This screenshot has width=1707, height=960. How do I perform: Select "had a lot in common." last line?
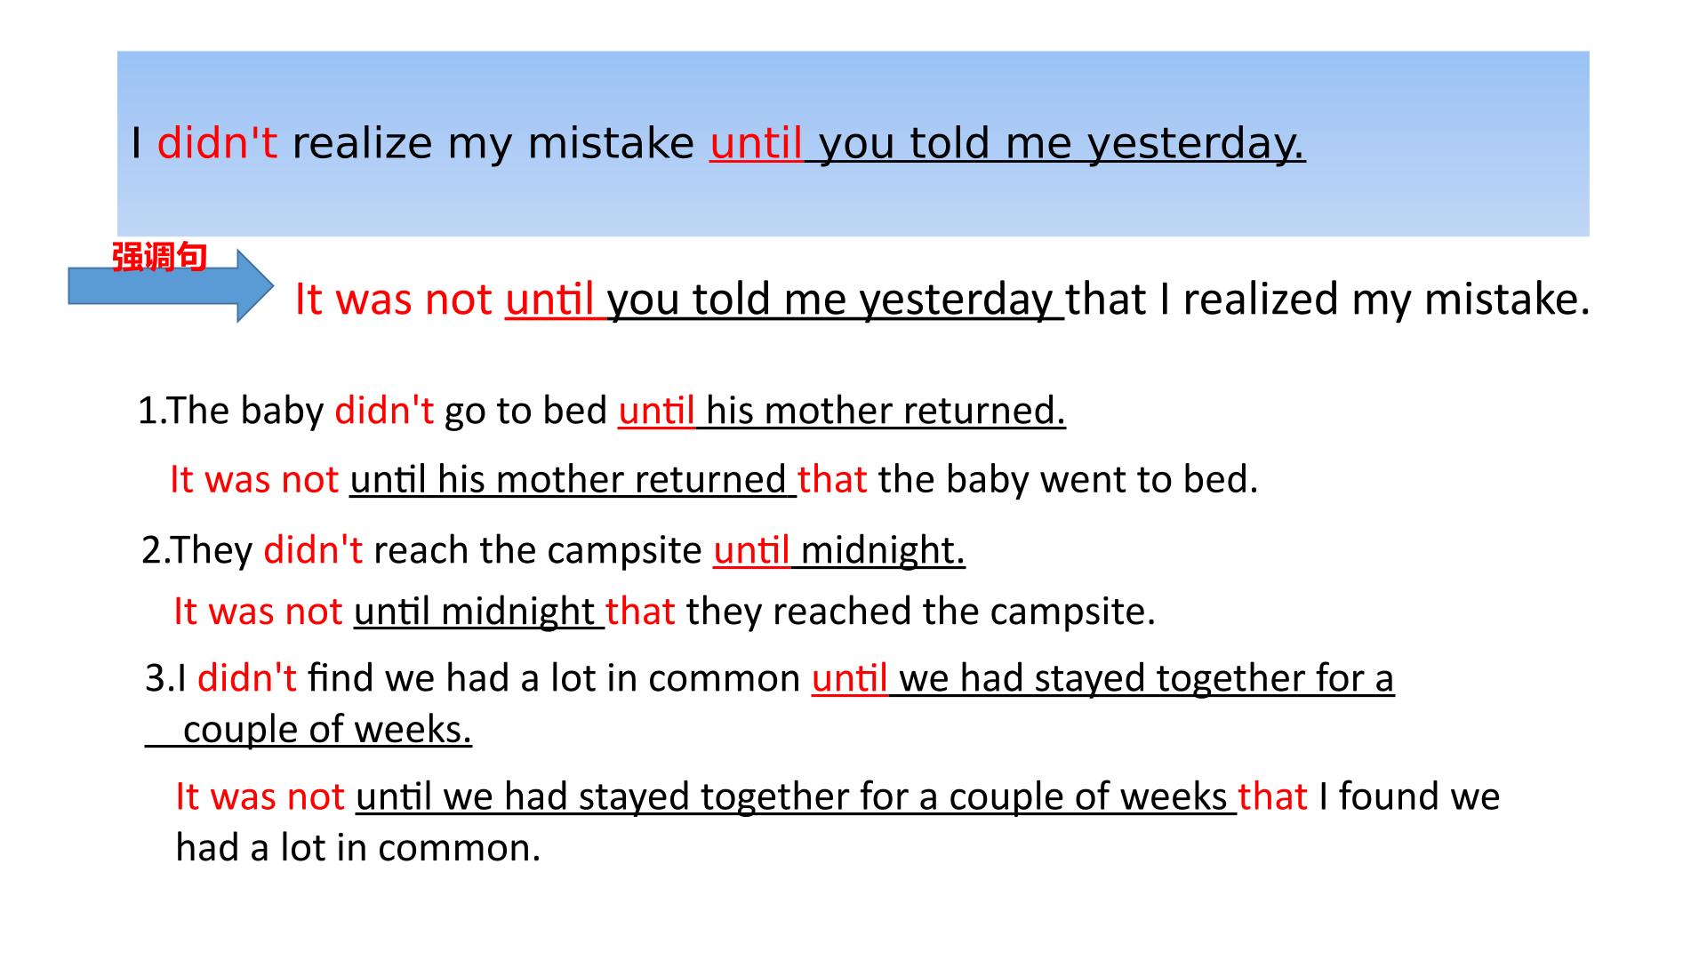(358, 848)
